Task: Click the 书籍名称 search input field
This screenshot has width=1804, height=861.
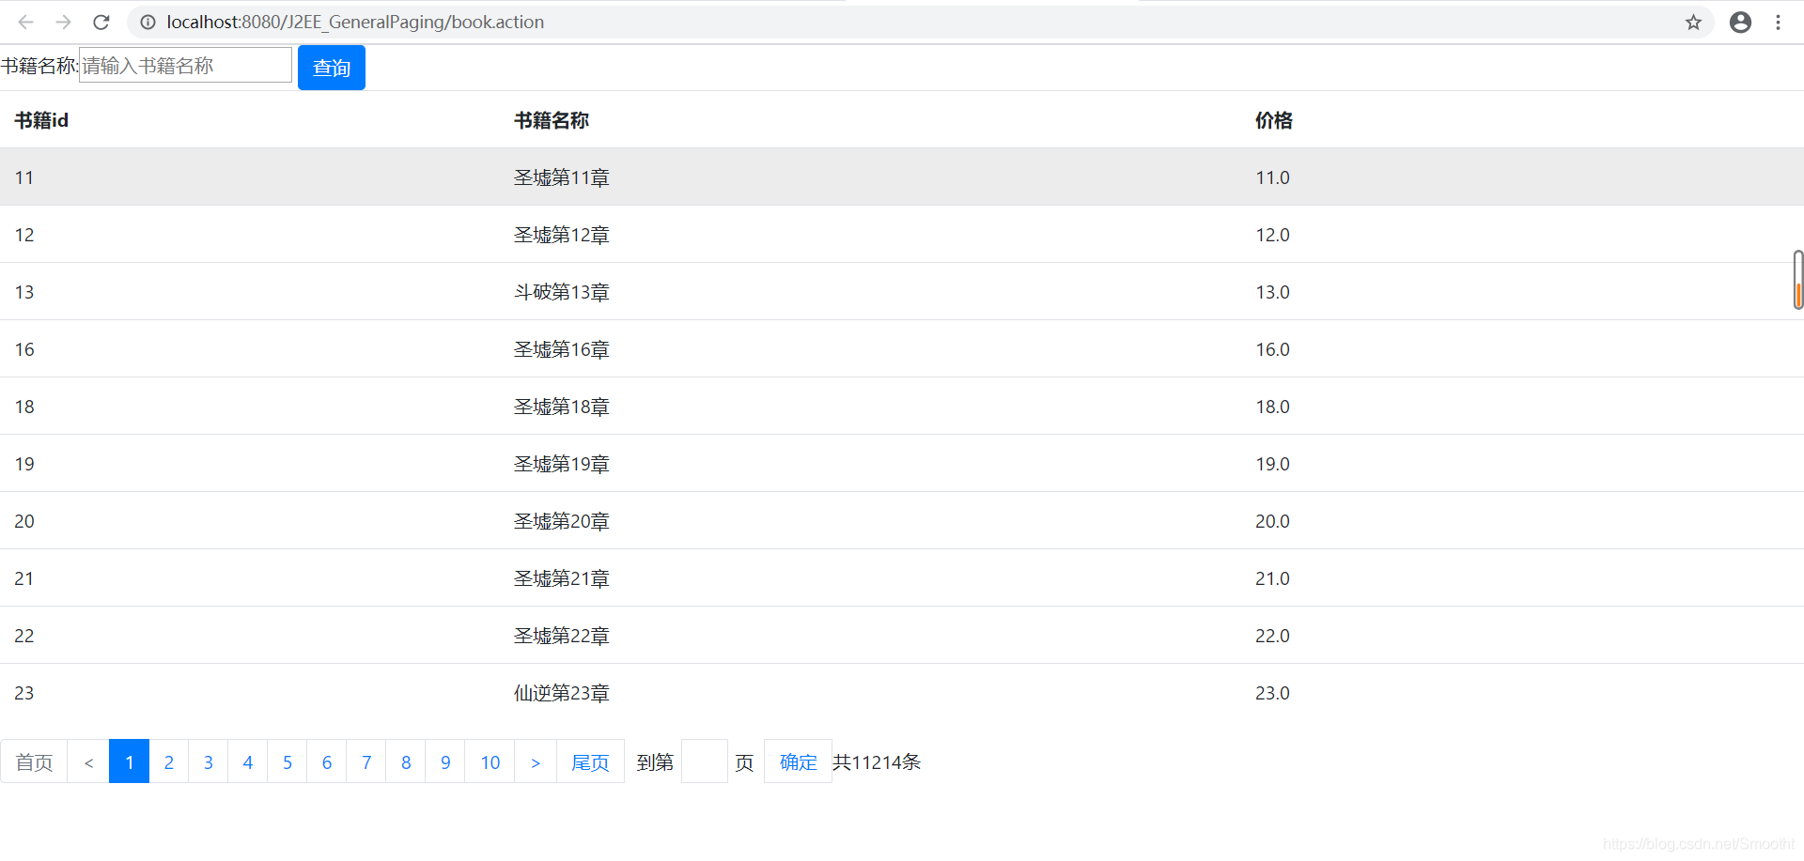Action: coord(184,65)
